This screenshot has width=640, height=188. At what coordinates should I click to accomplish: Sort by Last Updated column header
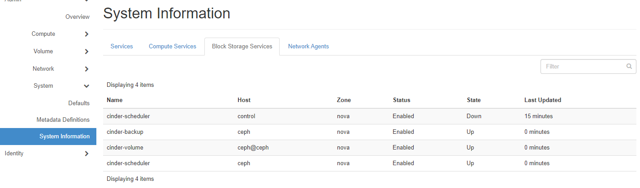543,100
